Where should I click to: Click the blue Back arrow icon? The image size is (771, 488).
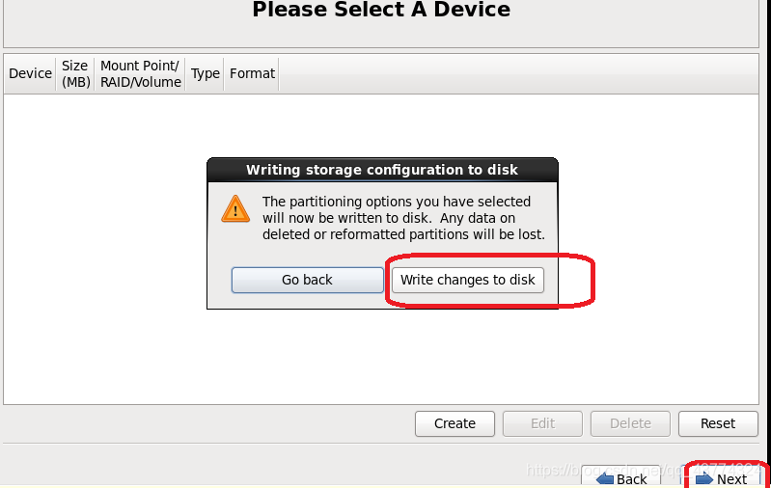click(x=605, y=478)
